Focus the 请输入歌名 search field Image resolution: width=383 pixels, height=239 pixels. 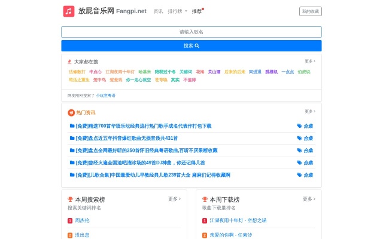[x=191, y=32]
